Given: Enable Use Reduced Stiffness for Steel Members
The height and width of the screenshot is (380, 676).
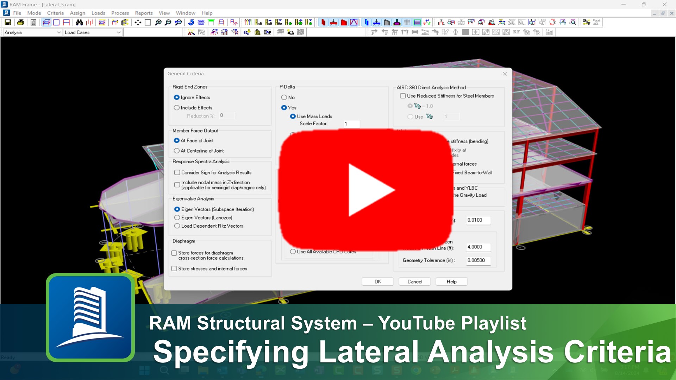Looking at the screenshot, I should coord(403,96).
